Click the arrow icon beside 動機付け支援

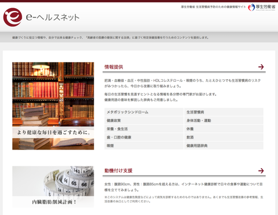(x=261, y=170)
